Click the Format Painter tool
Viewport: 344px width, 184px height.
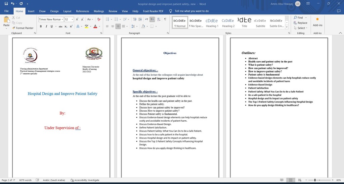pyautogui.click(x=23, y=28)
